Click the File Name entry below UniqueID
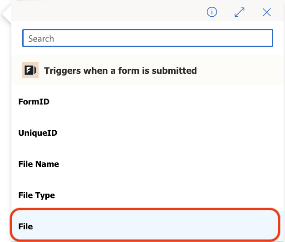 (x=39, y=164)
